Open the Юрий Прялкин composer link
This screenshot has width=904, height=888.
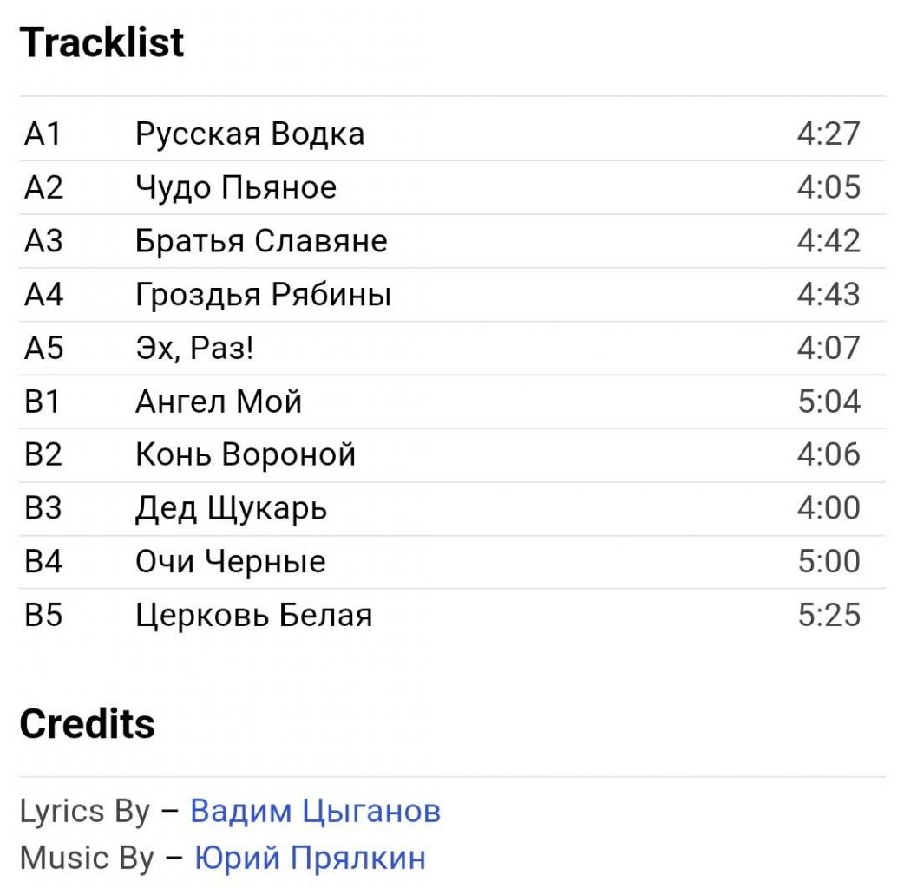click(x=311, y=858)
